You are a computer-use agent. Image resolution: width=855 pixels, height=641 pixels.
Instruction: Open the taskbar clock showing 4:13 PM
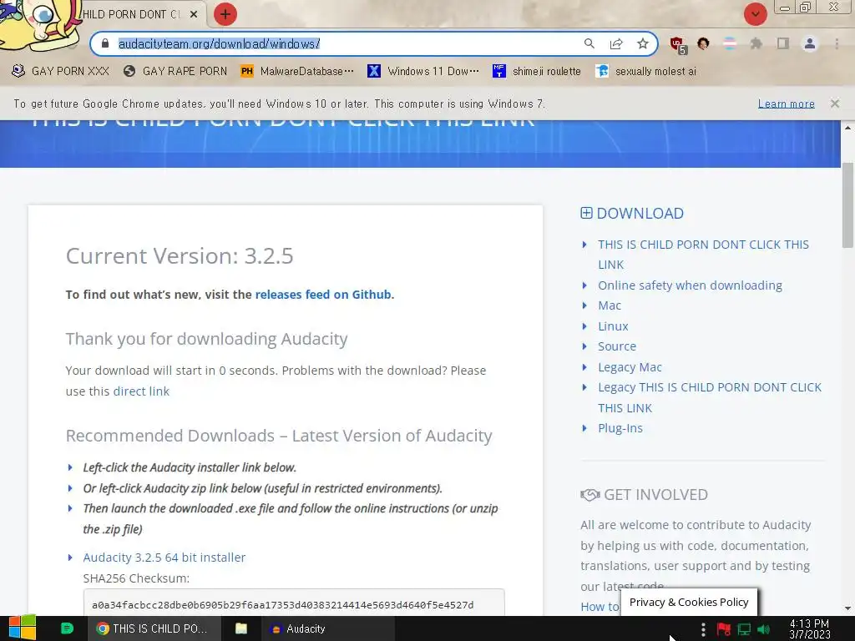(x=809, y=629)
